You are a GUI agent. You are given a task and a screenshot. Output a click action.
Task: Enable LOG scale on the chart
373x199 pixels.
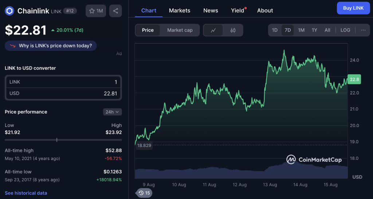point(345,30)
